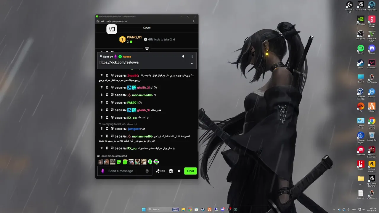Timeout justgoet with the hourglass icon
Image resolution: width=379 pixels, height=213 pixels.
tap(107, 129)
